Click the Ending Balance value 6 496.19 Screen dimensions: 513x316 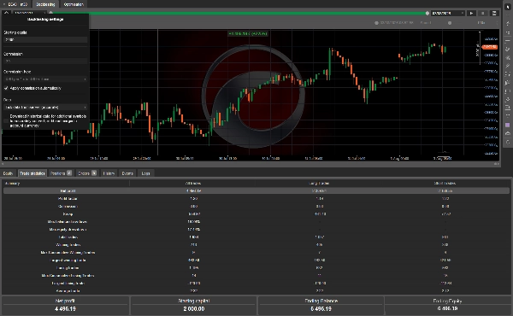[x=321, y=309]
